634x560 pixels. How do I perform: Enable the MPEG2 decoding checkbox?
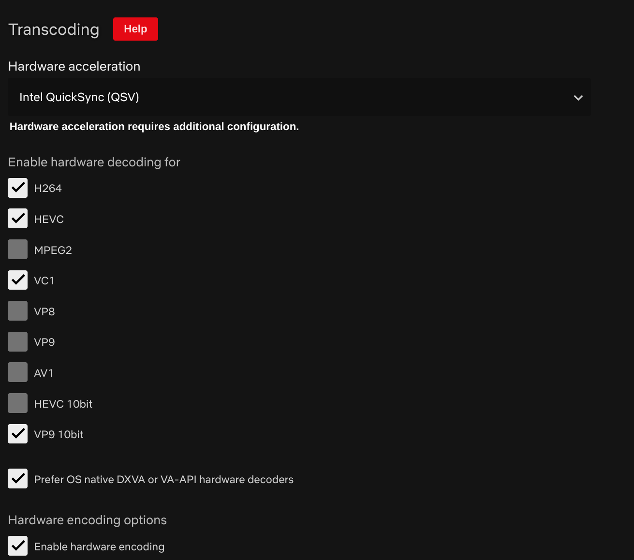[18, 250]
